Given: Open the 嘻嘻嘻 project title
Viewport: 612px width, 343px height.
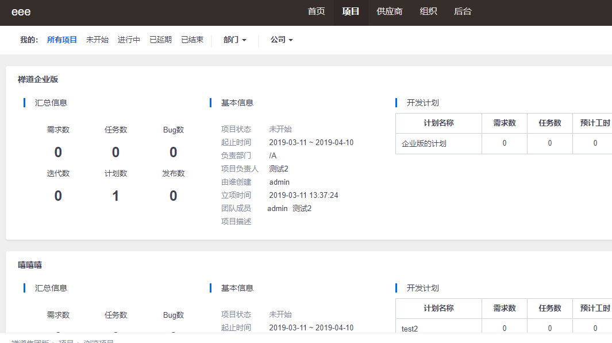Looking at the screenshot, I should point(30,265).
